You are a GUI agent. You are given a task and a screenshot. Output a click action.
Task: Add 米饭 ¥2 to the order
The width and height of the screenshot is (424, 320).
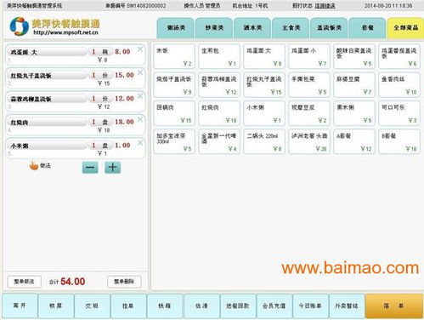click(174, 56)
